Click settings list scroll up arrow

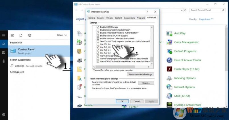pos(152,27)
